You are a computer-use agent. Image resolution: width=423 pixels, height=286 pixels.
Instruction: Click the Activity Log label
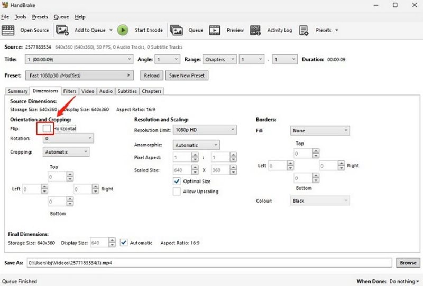click(x=280, y=30)
